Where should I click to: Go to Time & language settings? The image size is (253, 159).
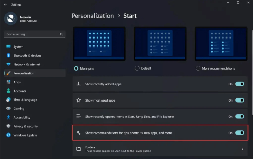click(x=25, y=100)
